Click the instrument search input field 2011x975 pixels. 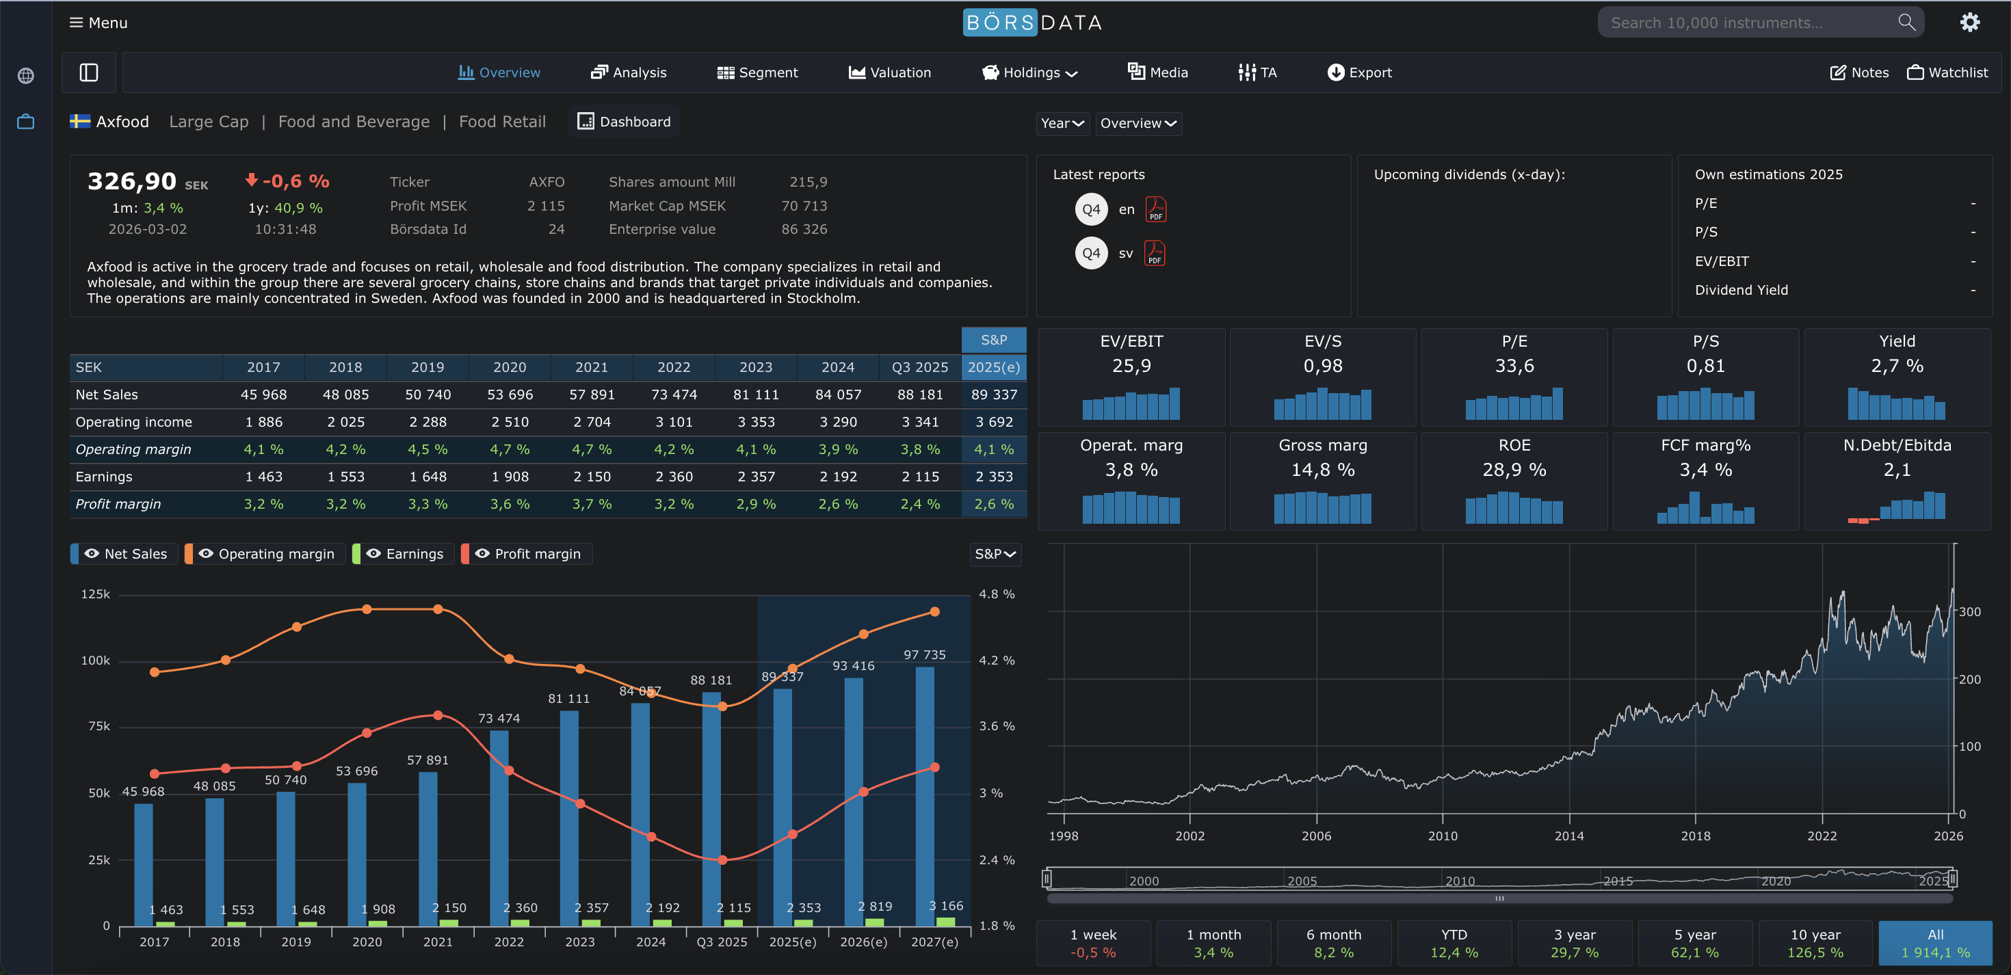tap(1741, 23)
